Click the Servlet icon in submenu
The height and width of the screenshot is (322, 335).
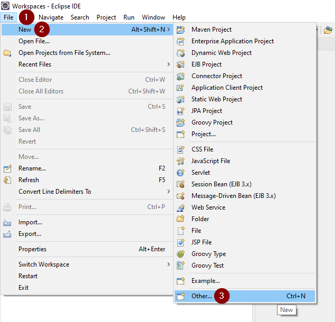(x=181, y=173)
